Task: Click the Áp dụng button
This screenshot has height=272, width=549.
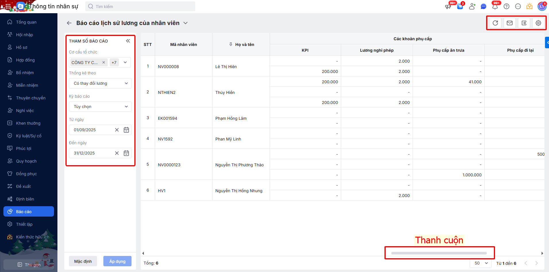Action: pos(117,261)
